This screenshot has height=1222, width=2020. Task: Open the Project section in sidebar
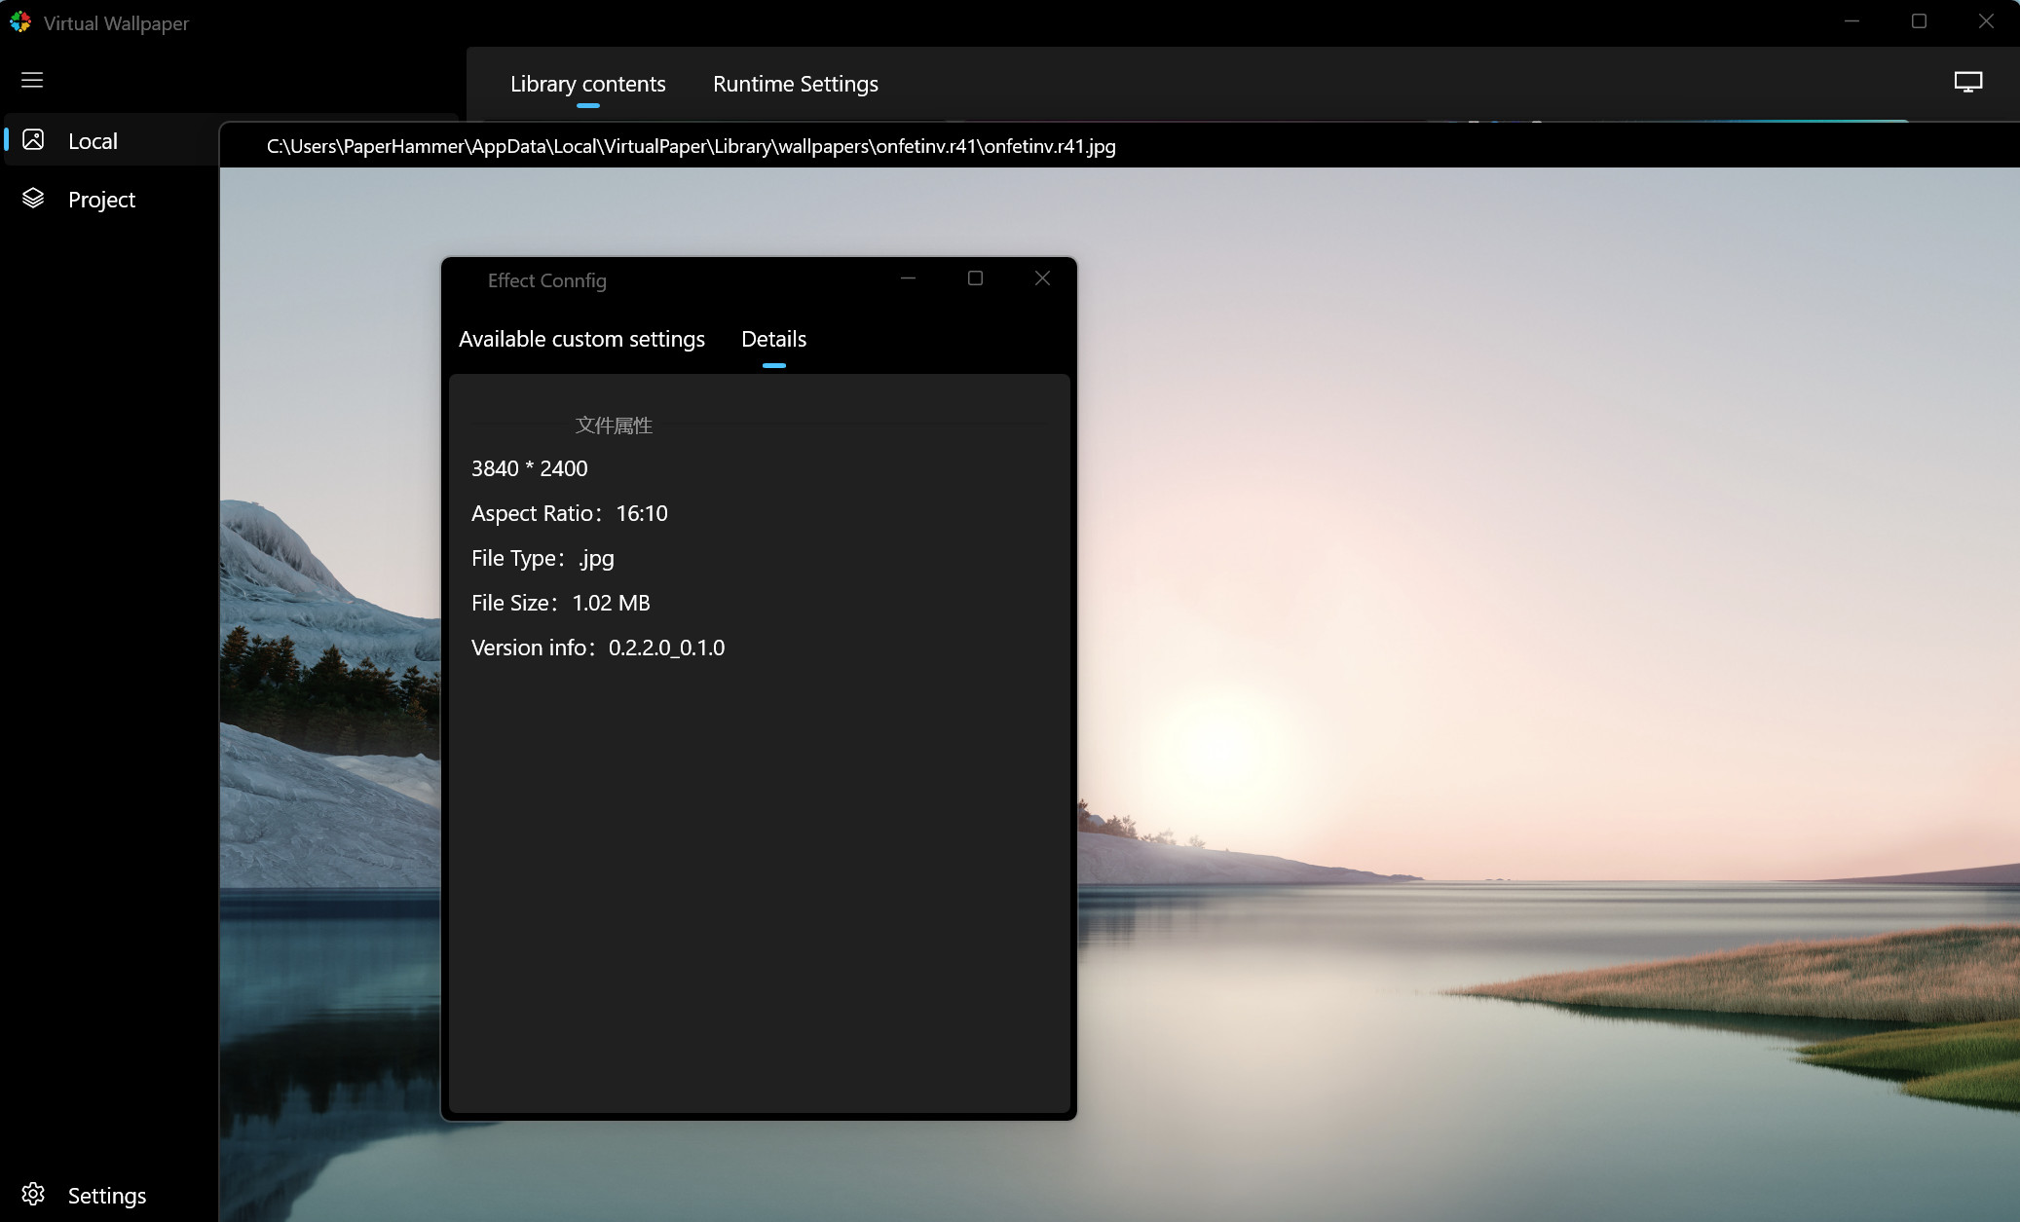point(101,200)
